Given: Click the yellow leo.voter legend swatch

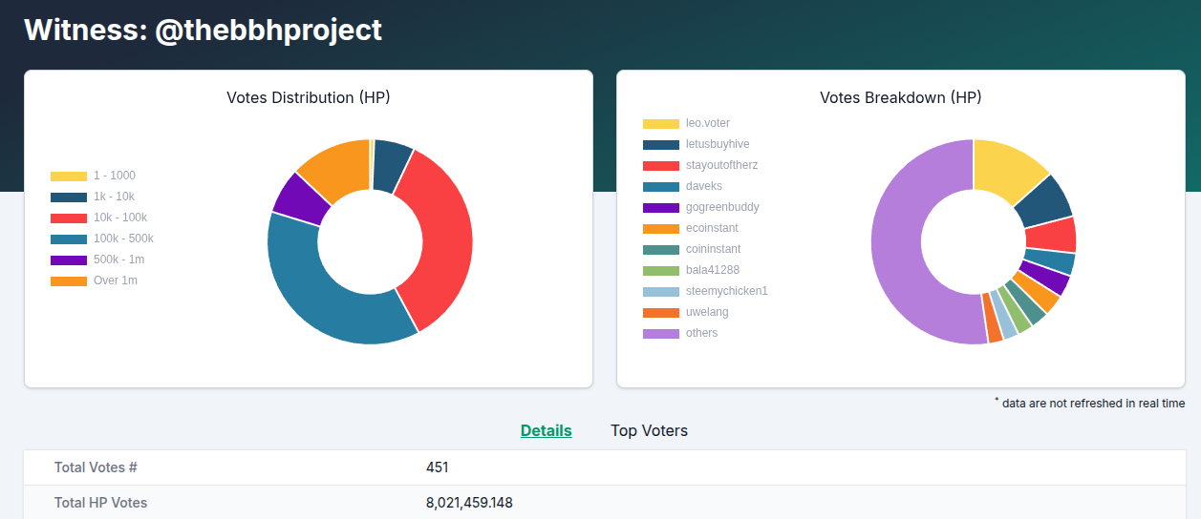Looking at the screenshot, I should pyautogui.click(x=660, y=123).
